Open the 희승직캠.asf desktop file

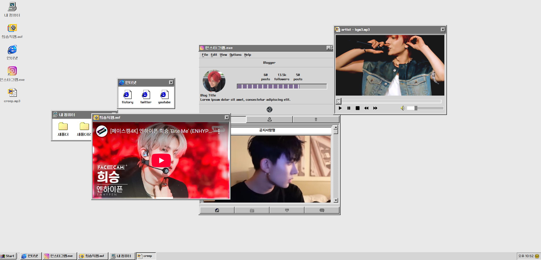point(12,31)
